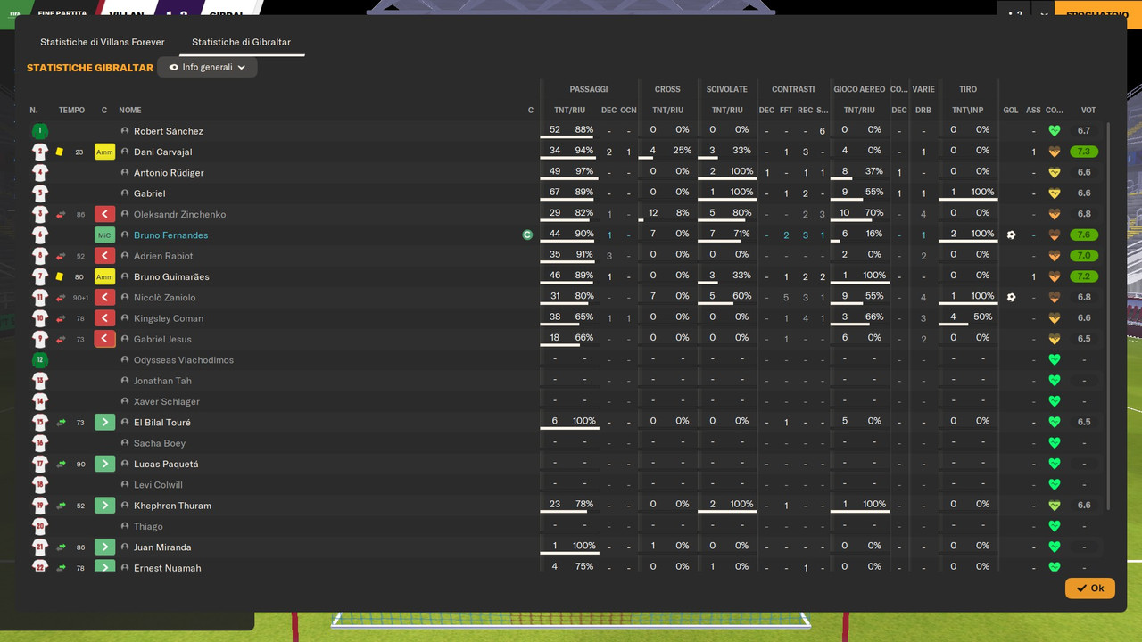This screenshot has width=1142, height=642.
Task: Click the MiC badge on Bruno Fernandes' row
Action: point(105,235)
